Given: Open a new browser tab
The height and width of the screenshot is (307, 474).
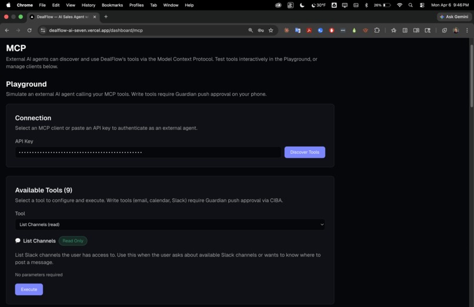Looking at the screenshot, I should pos(106,16).
